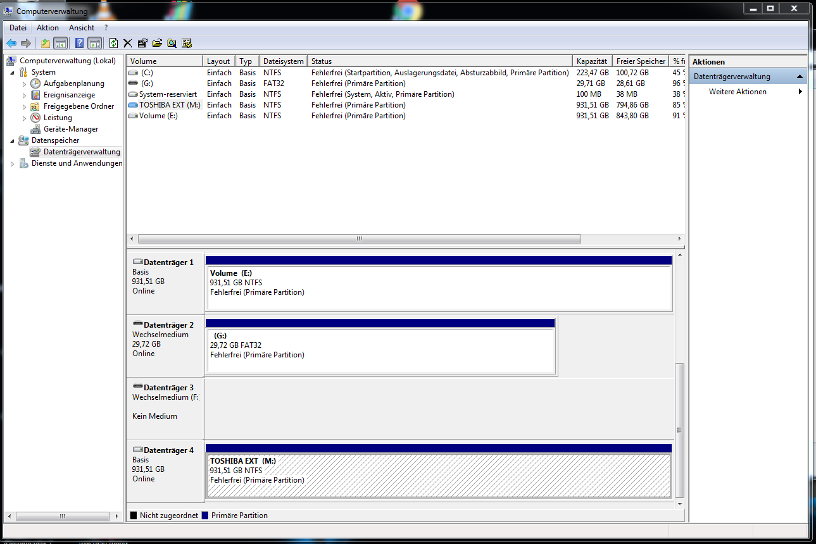
Task: Toggle the action pane show/hide icon
Action: click(95, 43)
